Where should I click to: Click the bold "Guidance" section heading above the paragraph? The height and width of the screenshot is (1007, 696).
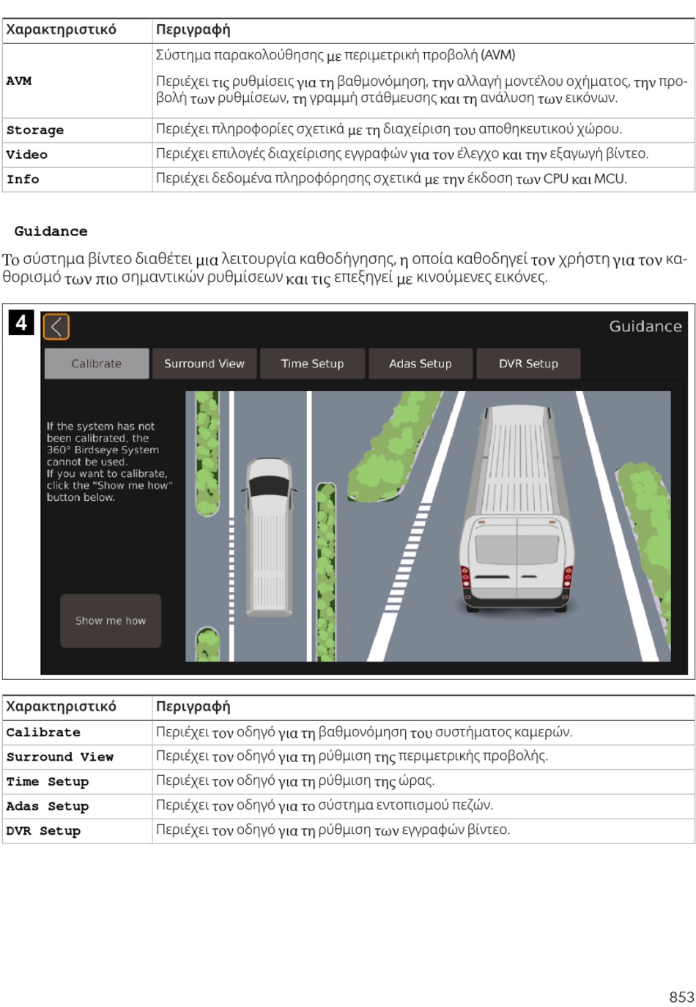[51, 231]
